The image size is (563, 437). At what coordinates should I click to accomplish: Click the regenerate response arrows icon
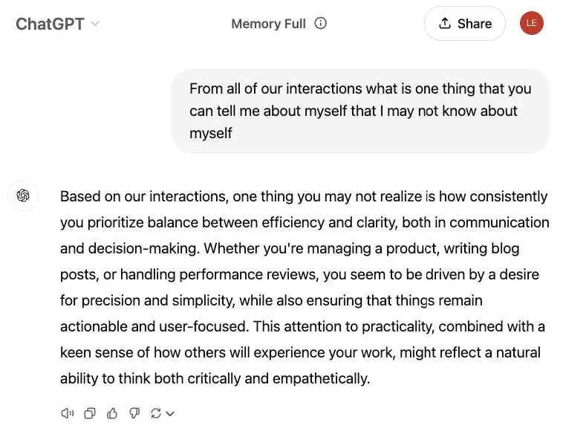point(156,413)
